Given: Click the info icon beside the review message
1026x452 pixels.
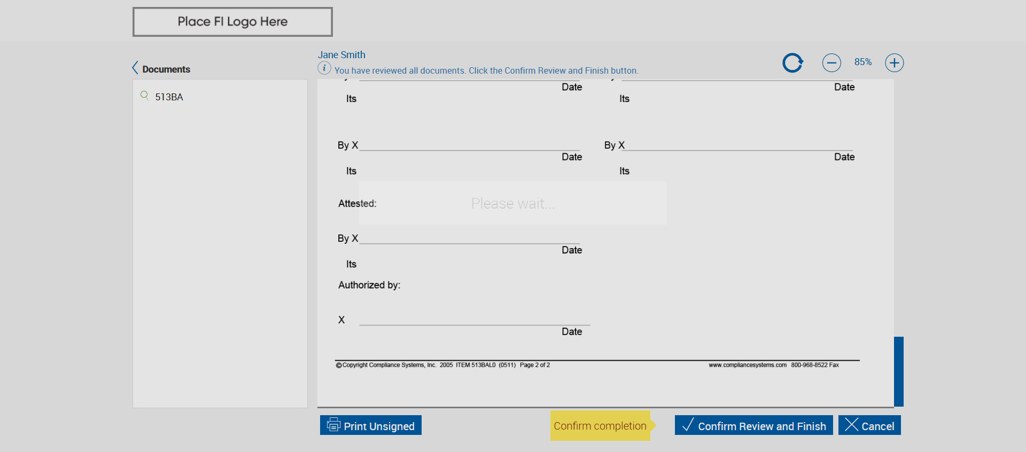Looking at the screenshot, I should (x=324, y=68).
